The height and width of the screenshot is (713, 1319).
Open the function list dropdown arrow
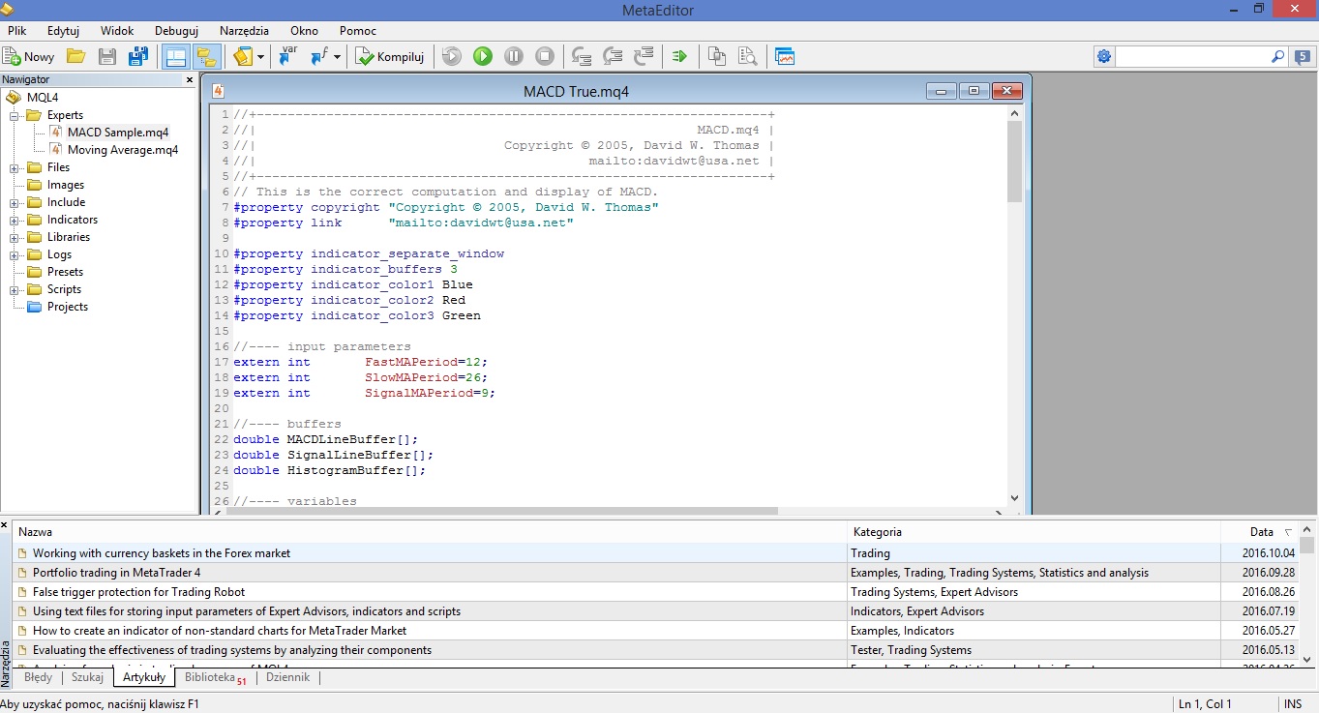(337, 57)
